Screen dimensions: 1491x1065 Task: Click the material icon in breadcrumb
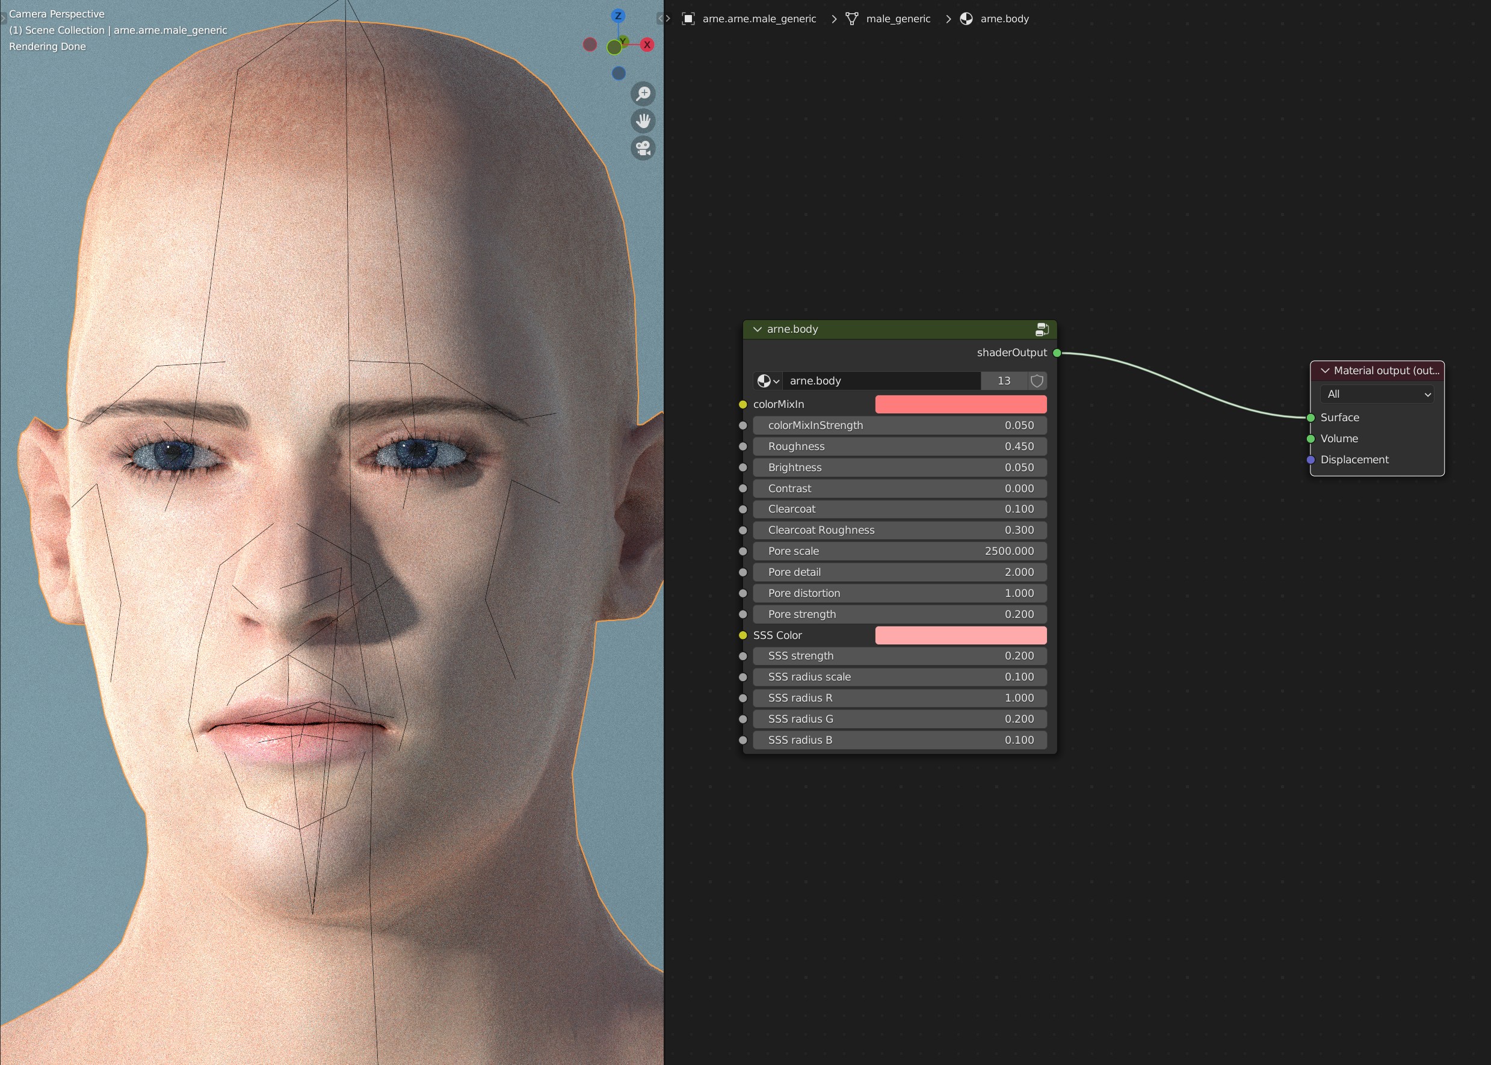pos(966,19)
